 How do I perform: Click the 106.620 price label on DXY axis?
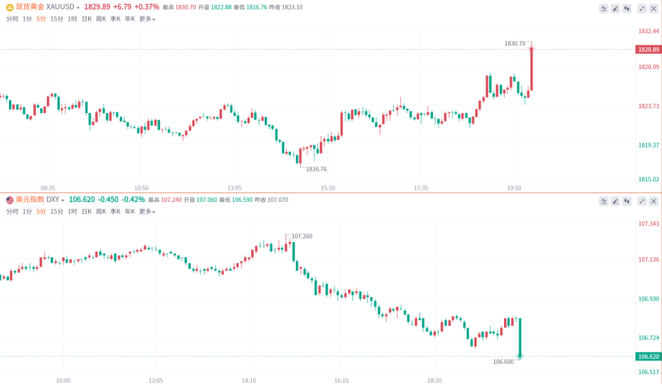point(648,356)
